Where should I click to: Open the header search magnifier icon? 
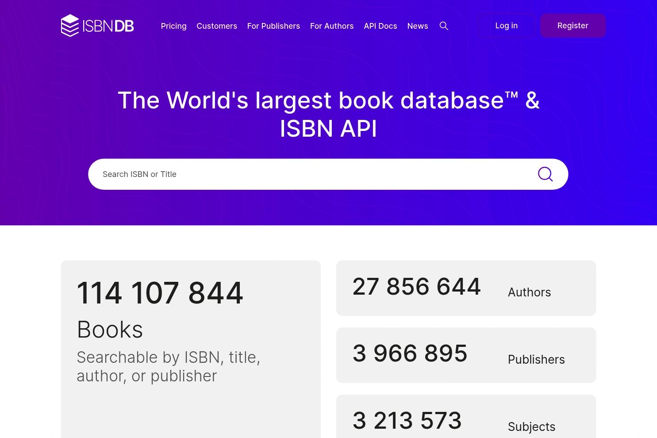tap(444, 26)
